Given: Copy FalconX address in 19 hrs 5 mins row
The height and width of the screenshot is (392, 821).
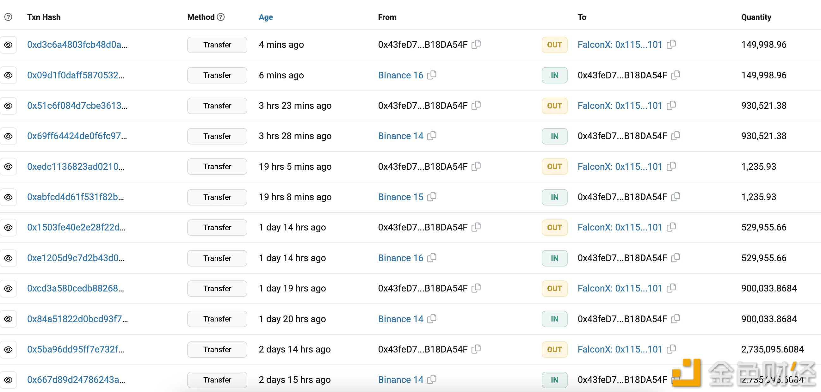Looking at the screenshot, I should point(671,166).
